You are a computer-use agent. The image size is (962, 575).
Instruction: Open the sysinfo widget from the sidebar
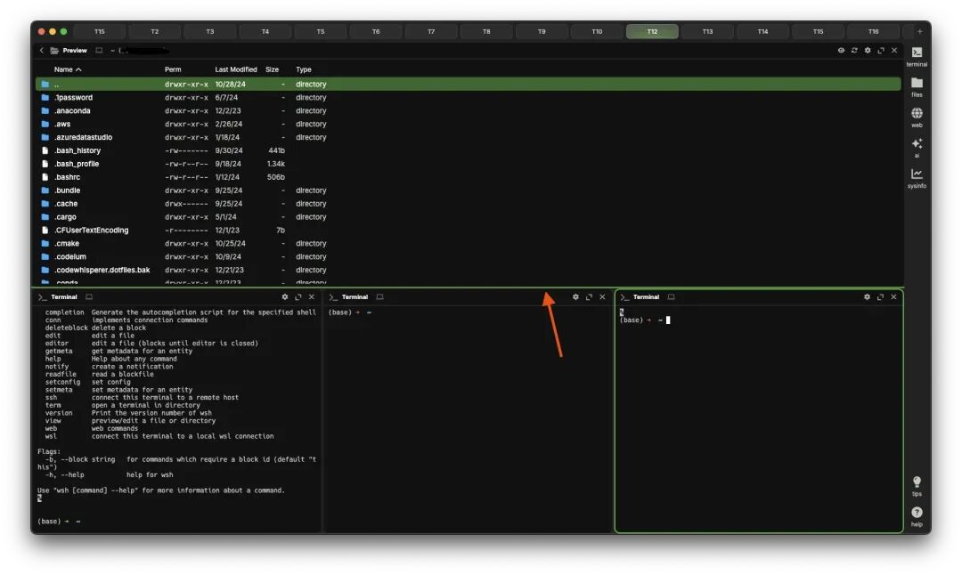917,169
